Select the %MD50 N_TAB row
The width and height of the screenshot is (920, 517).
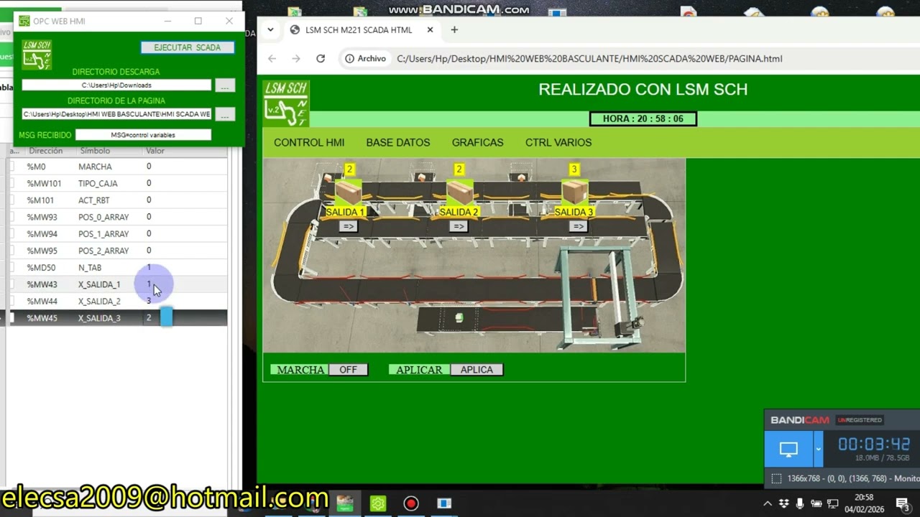click(x=117, y=268)
